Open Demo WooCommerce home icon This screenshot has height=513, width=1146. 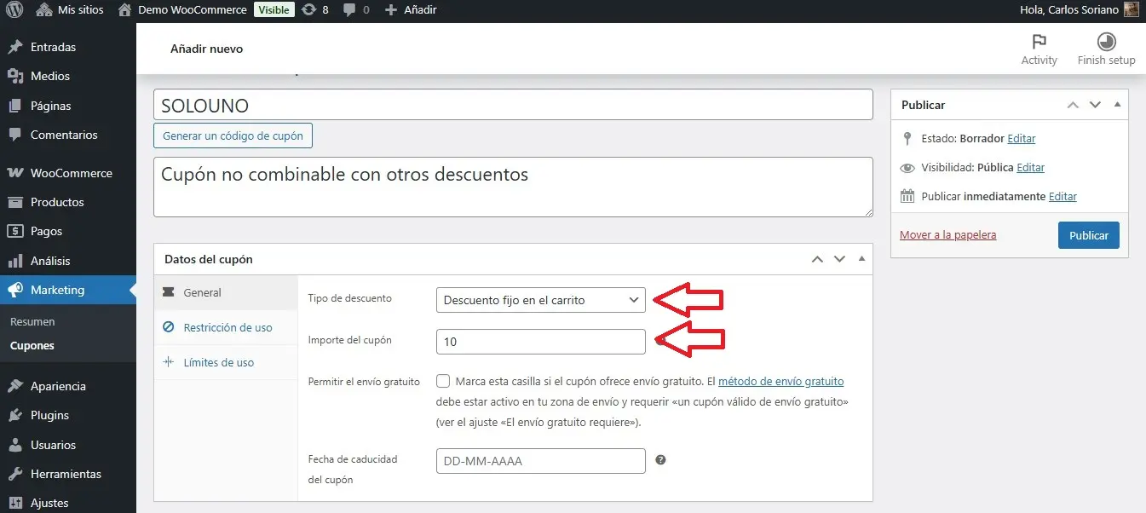click(x=125, y=10)
